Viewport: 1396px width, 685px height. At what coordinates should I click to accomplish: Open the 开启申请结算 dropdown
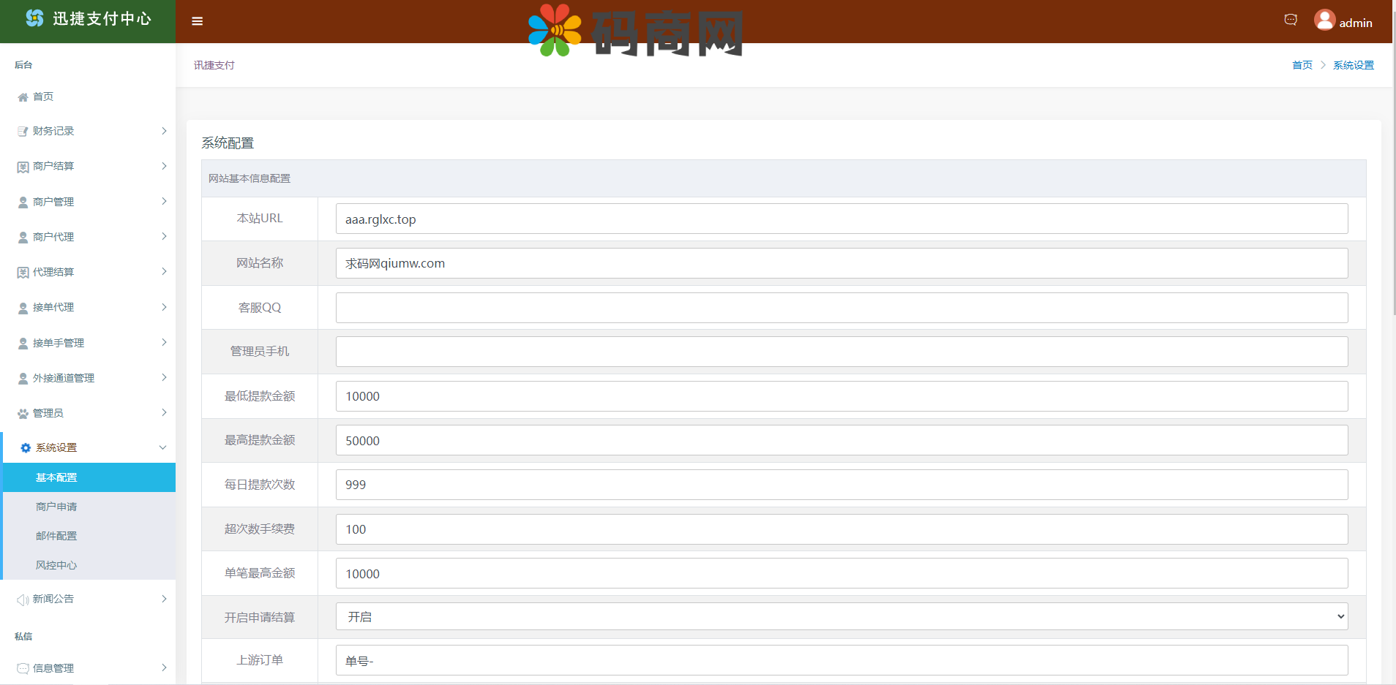[x=841, y=616]
